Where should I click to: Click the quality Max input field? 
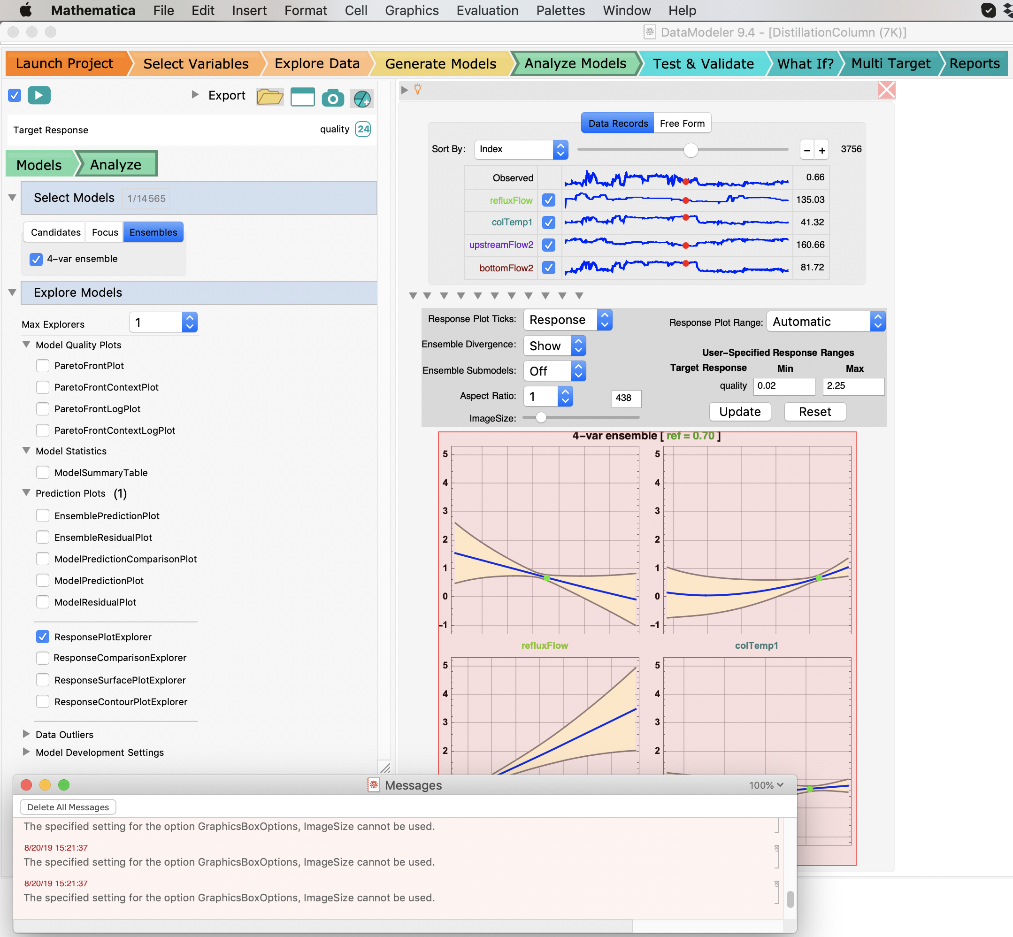[853, 386]
